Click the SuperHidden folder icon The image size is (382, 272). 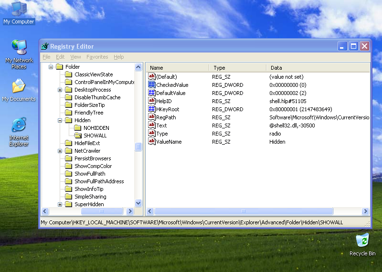(x=69, y=204)
